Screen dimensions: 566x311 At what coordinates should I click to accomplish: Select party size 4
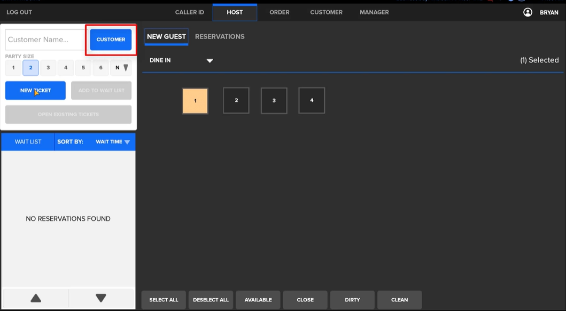coord(65,68)
